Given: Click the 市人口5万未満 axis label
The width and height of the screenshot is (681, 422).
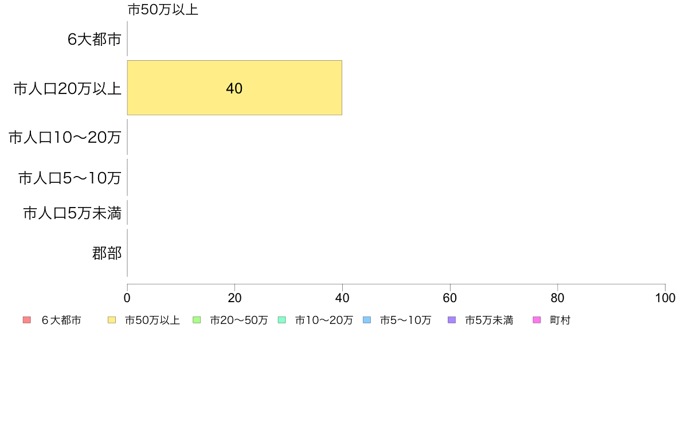Looking at the screenshot, I should coord(72,213).
